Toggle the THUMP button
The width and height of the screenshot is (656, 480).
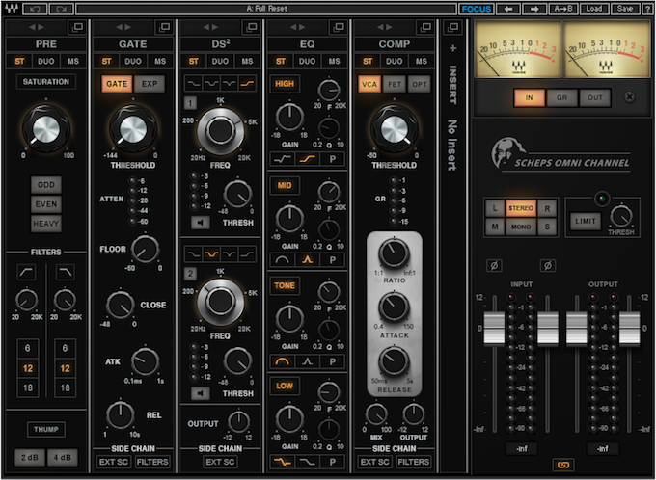pos(46,429)
